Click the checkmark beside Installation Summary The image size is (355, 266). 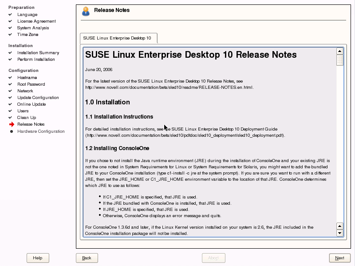[x=10, y=52]
